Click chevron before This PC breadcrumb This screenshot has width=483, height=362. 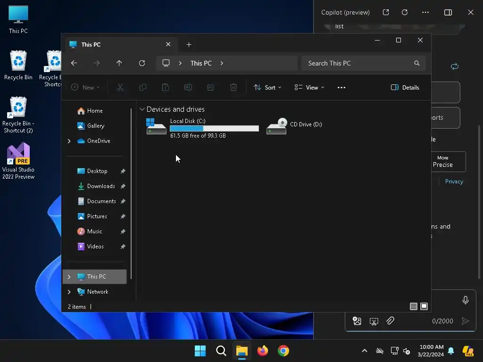tap(180, 63)
